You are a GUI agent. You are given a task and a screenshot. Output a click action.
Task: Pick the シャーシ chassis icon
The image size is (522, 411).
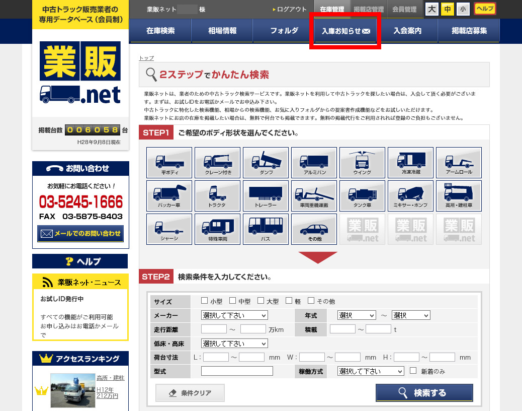(169, 229)
